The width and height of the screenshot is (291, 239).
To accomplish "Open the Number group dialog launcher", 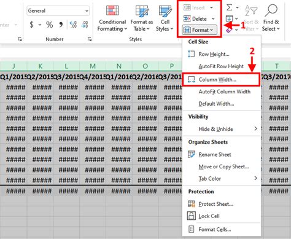I will click(90, 39).
